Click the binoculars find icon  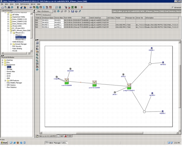point(9,7)
